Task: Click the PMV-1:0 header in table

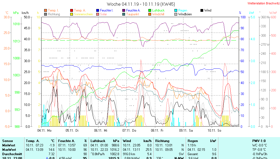Action: point(259,141)
